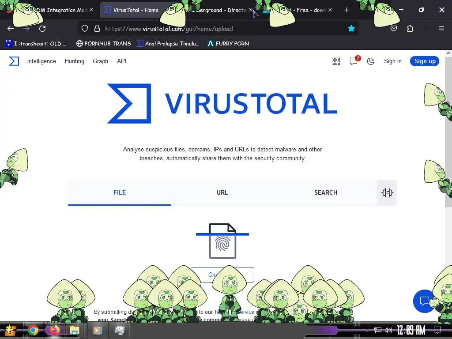Click the taskbar clock showing 12:09 AM
452x339 pixels.
[411, 330]
